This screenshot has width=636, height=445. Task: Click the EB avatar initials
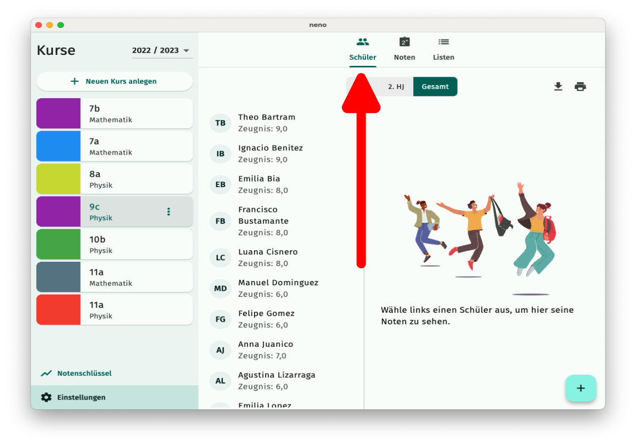point(220,184)
